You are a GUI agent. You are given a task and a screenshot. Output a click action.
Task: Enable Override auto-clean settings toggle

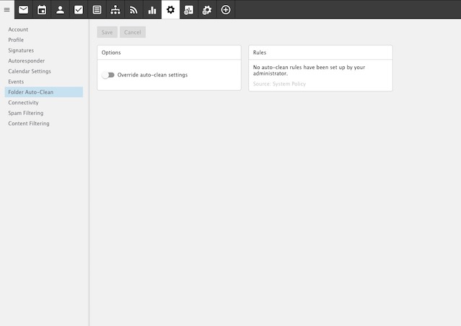(x=108, y=75)
